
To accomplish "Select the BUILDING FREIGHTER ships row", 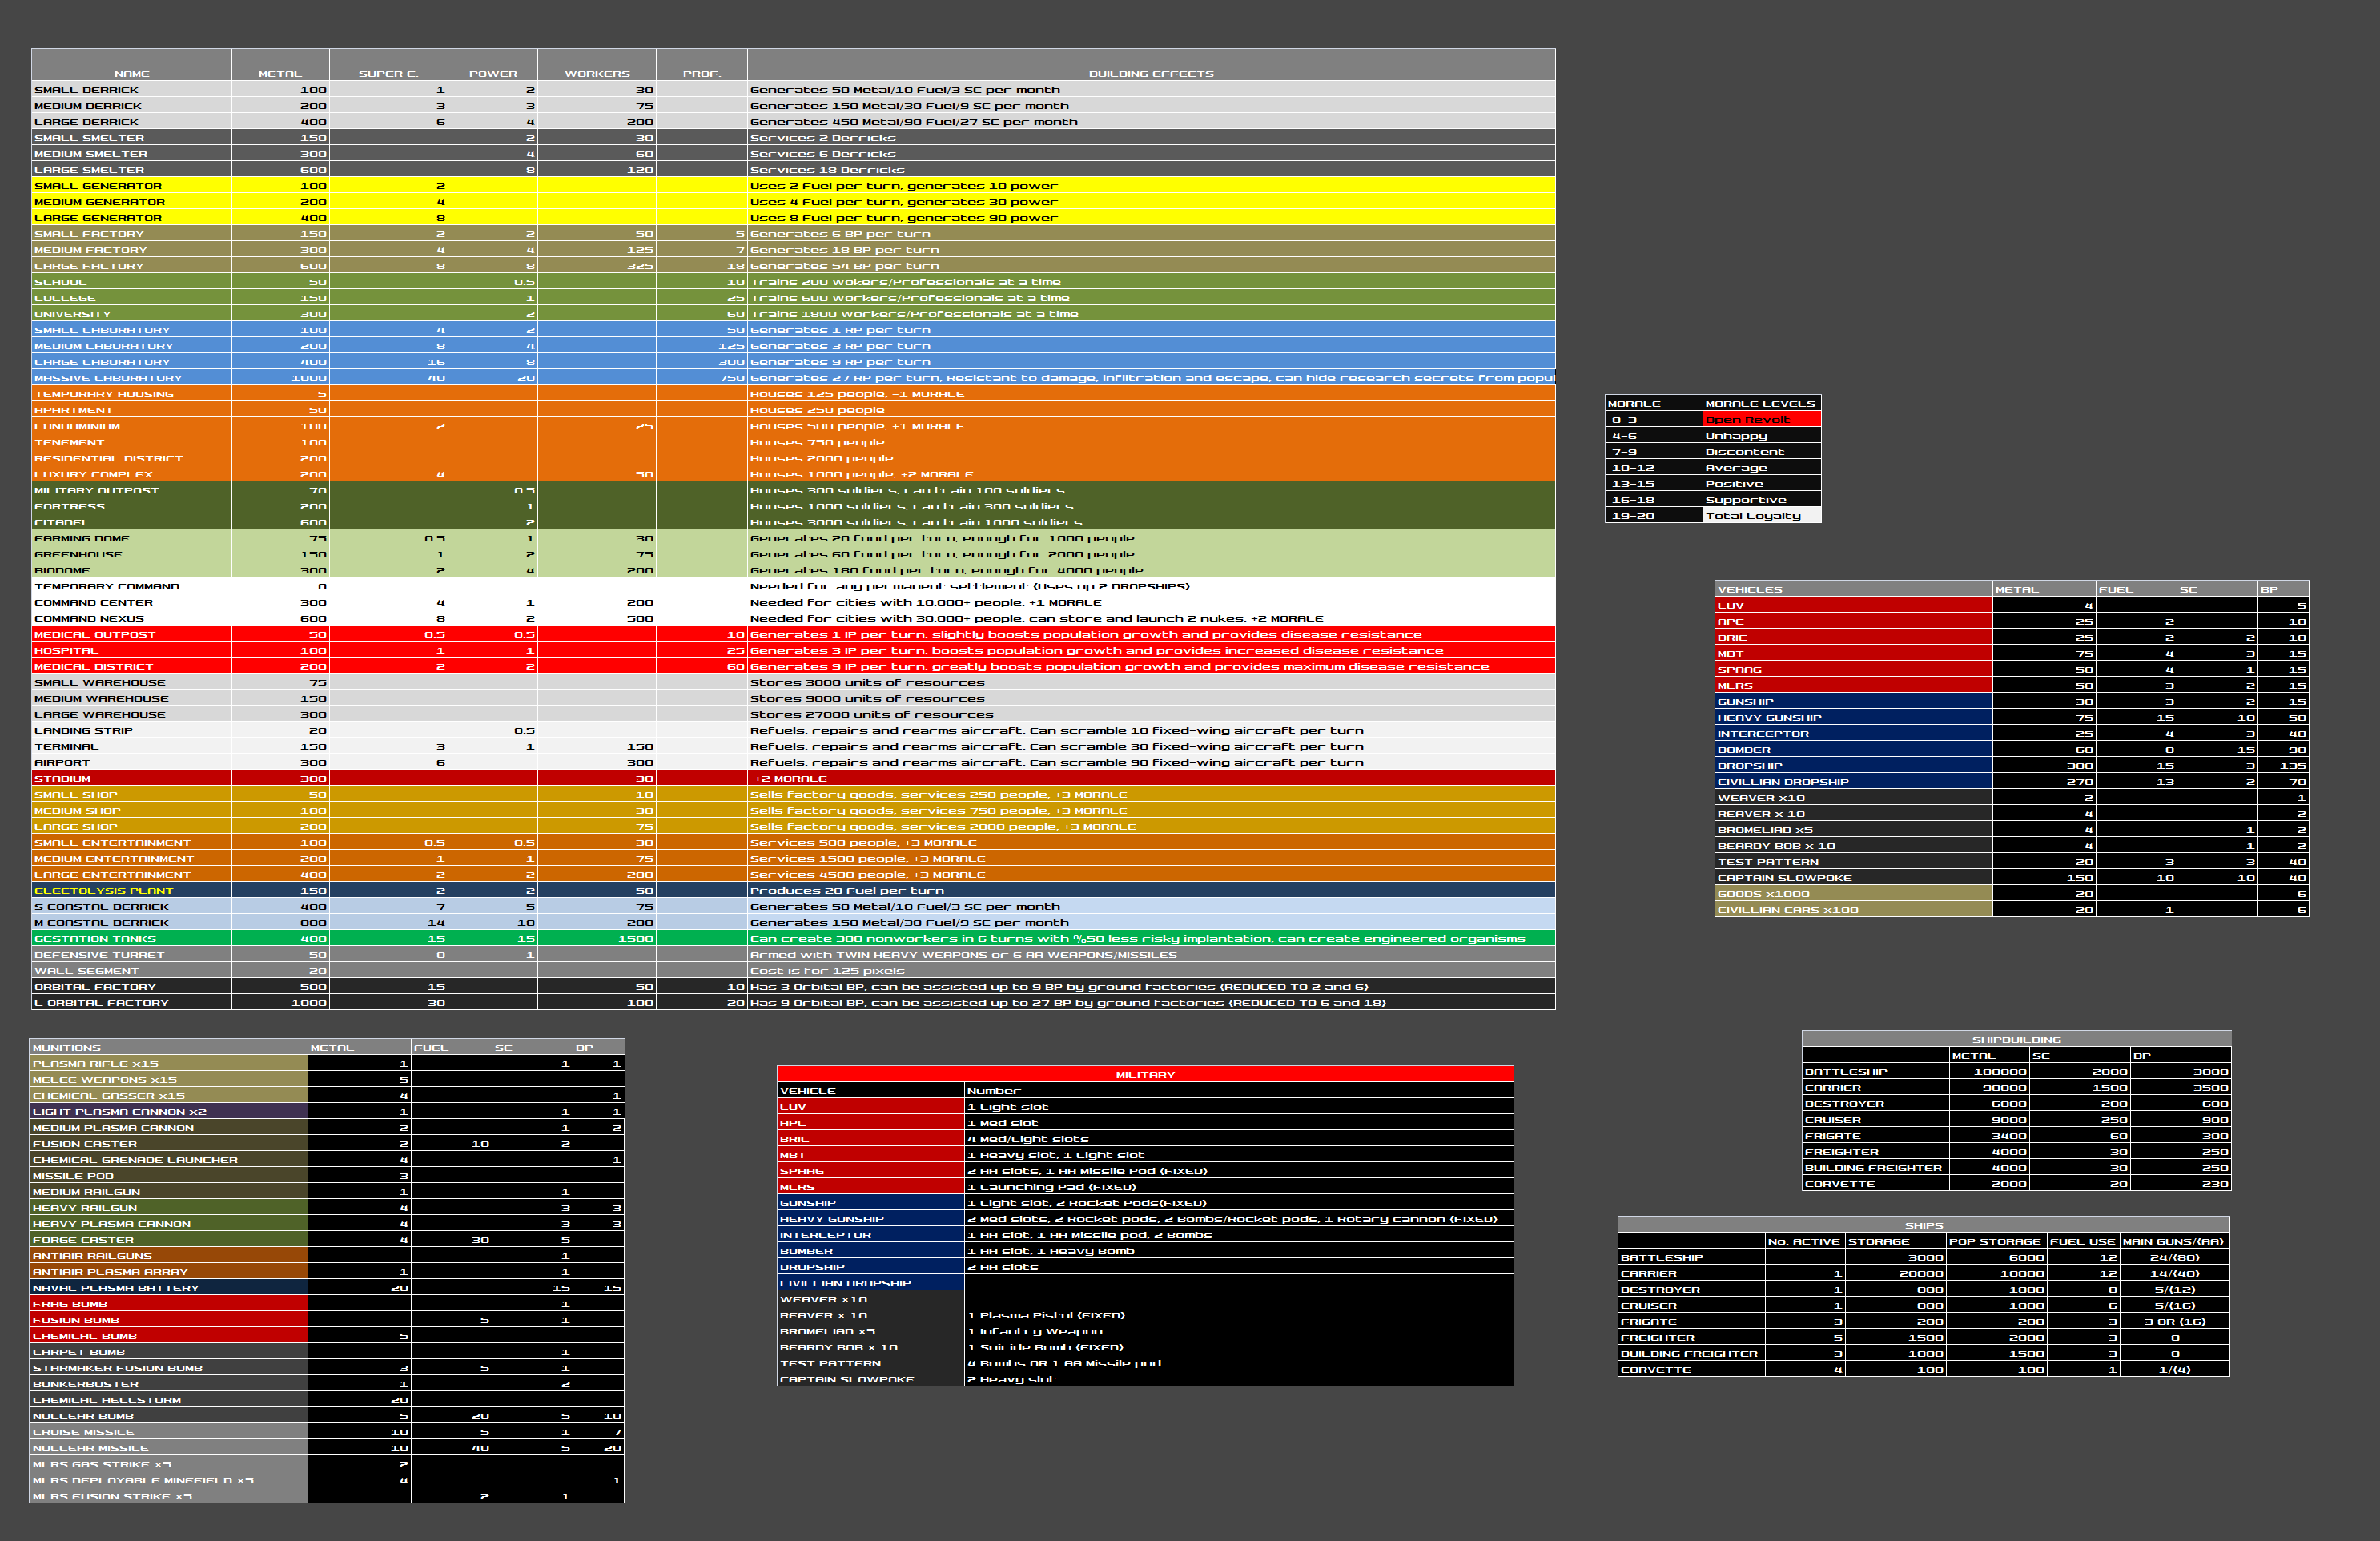I will point(1690,1354).
